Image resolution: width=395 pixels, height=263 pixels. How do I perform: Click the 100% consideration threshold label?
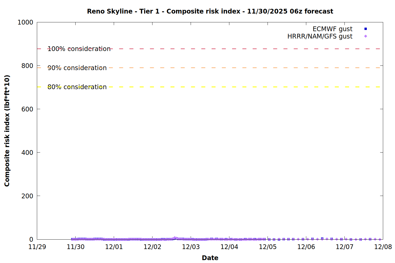79,49
